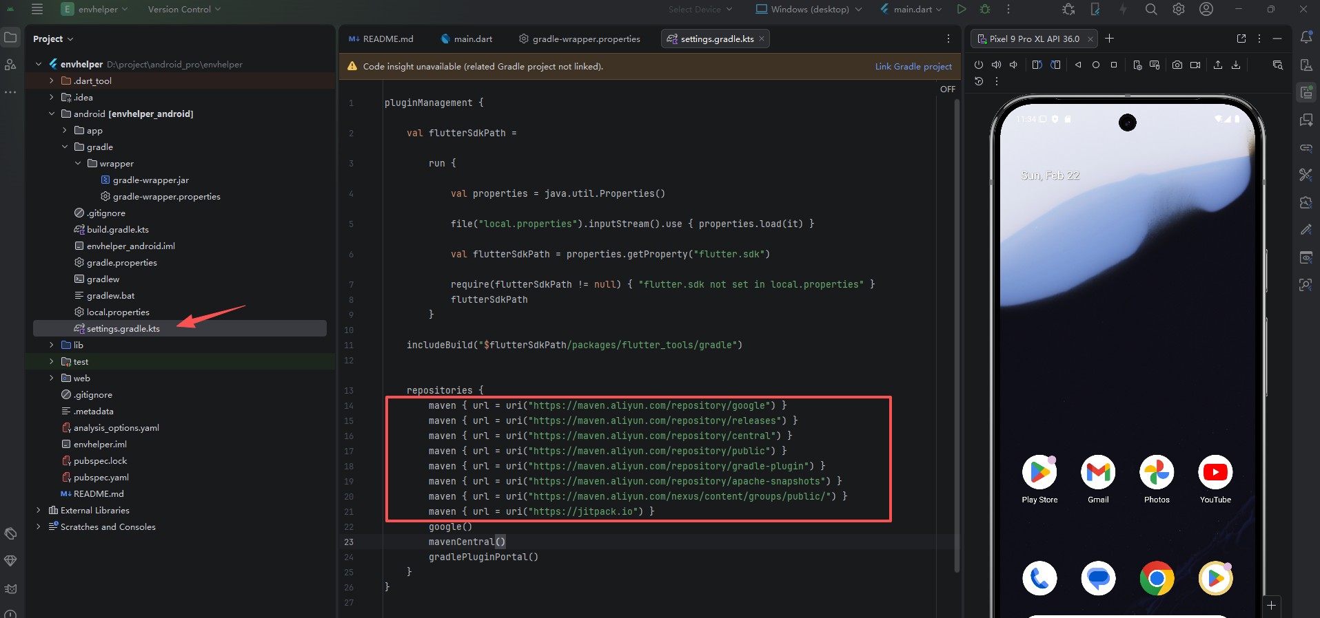Rotate the emulator left

(x=1037, y=65)
